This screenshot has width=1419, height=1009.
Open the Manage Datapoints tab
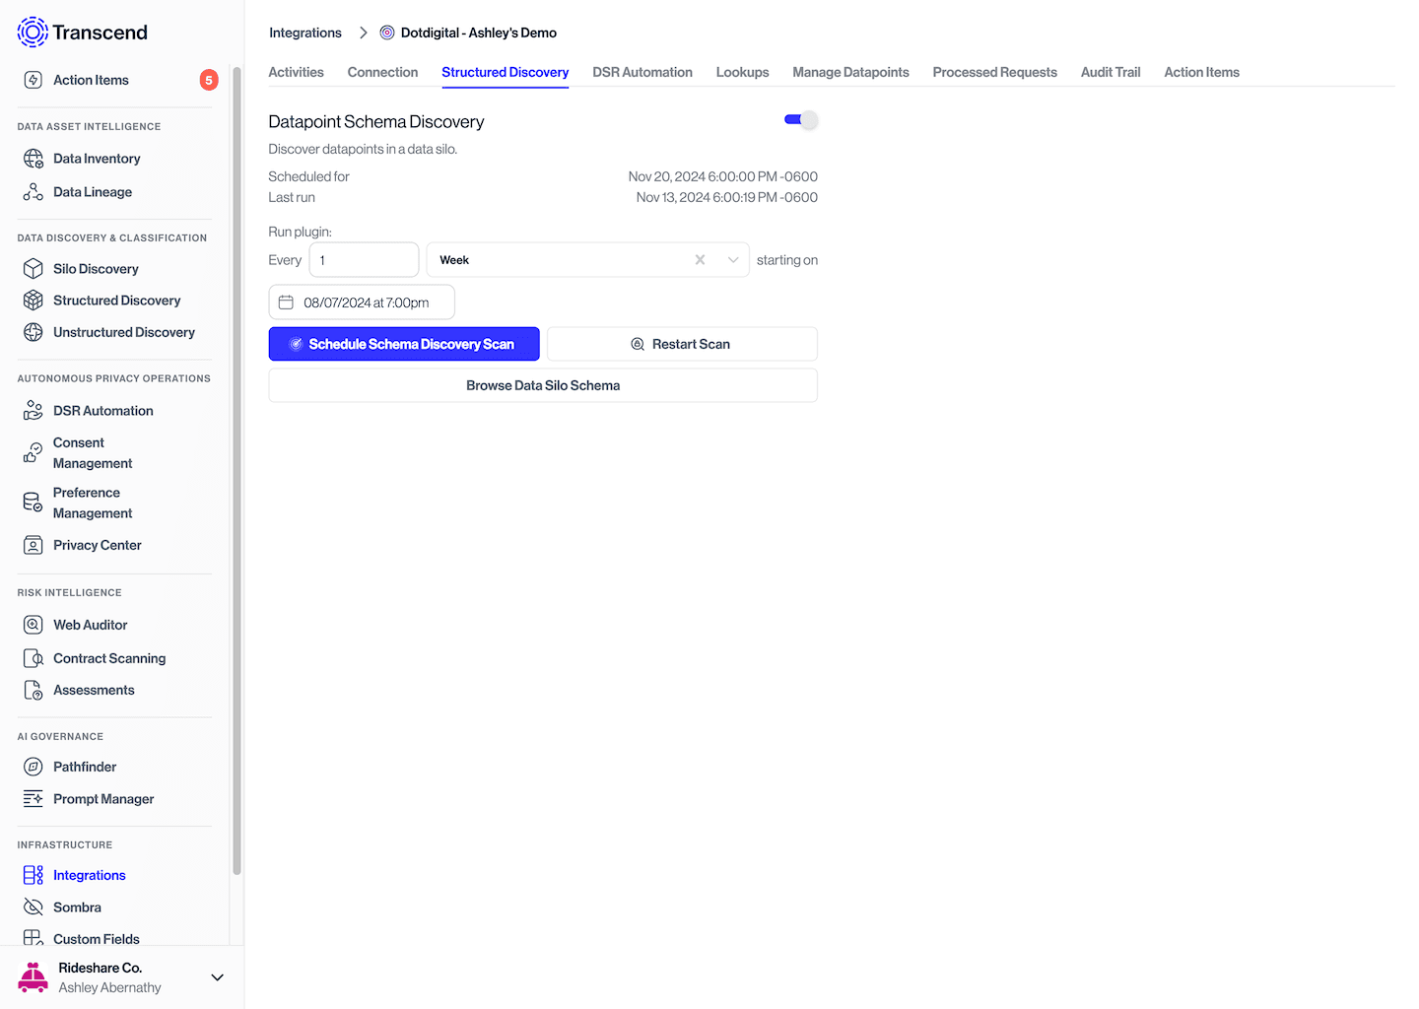pyautogui.click(x=850, y=72)
